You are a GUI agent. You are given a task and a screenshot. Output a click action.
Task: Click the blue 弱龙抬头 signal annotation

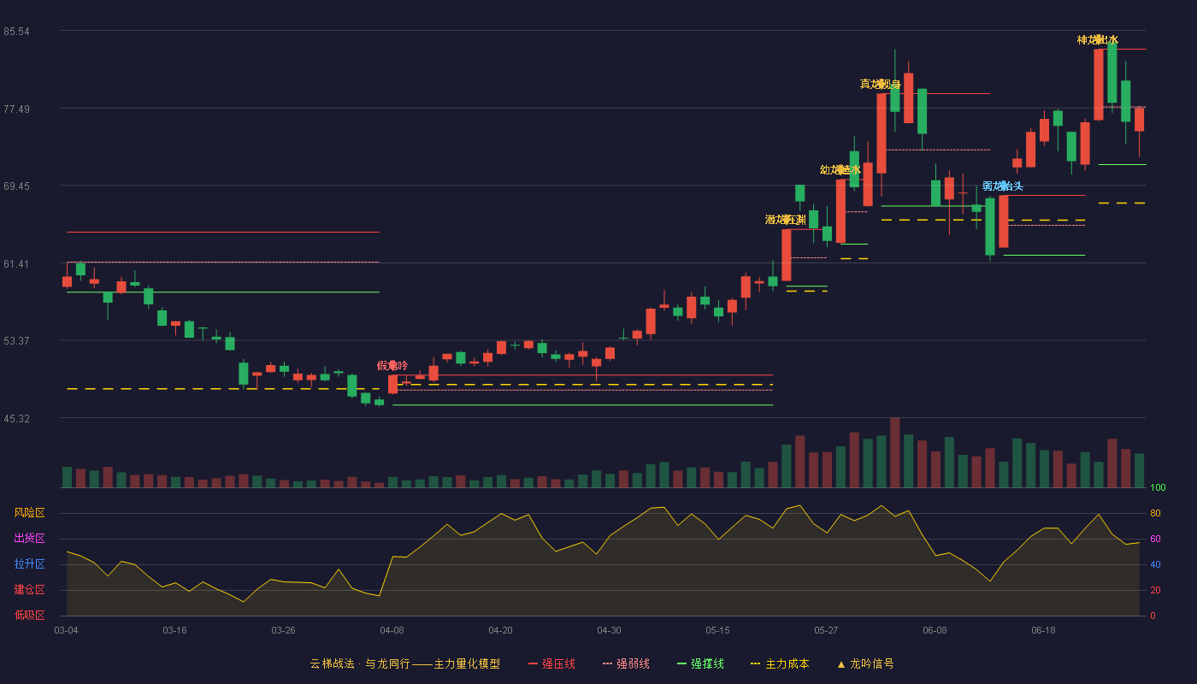click(x=1003, y=186)
